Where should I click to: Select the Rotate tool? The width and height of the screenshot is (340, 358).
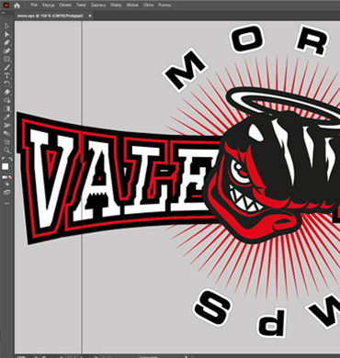tap(6, 84)
